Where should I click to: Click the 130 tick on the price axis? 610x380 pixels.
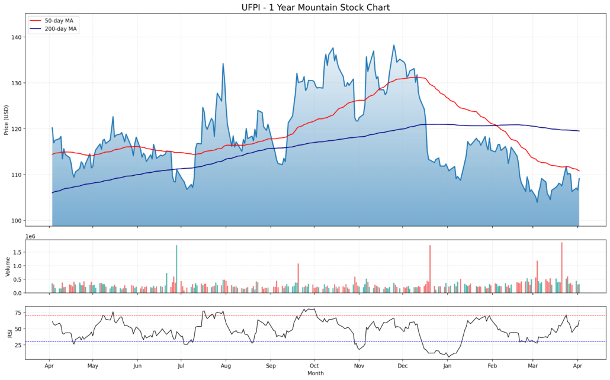[17, 83]
